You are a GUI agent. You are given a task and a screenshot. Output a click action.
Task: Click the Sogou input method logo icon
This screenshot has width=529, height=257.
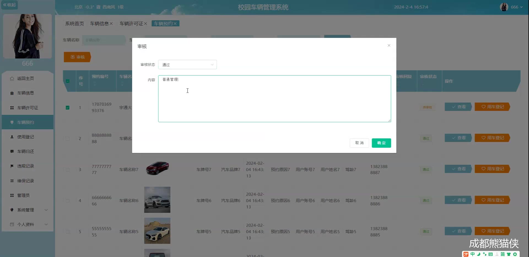pyautogui.click(x=466, y=254)
